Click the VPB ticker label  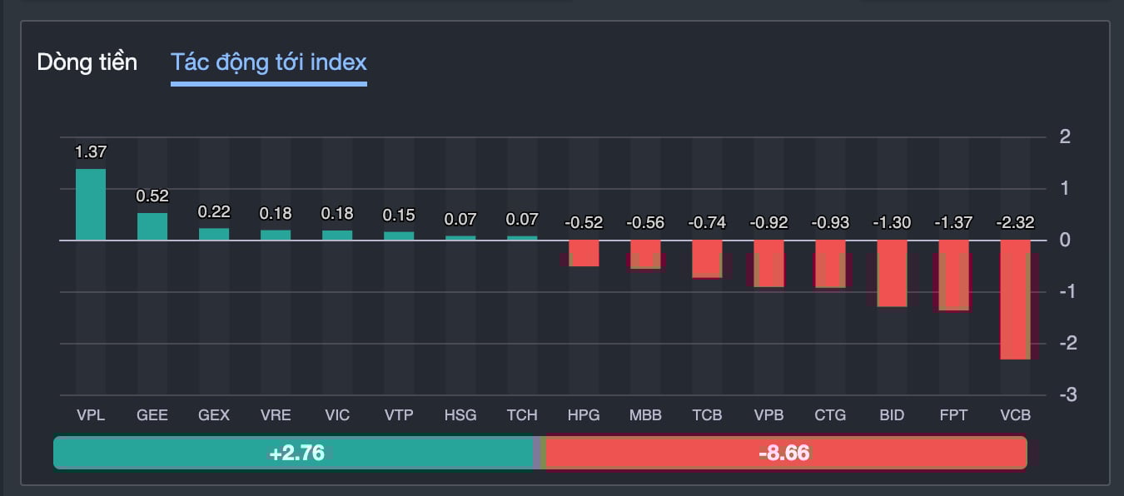[x=768, y=414]
